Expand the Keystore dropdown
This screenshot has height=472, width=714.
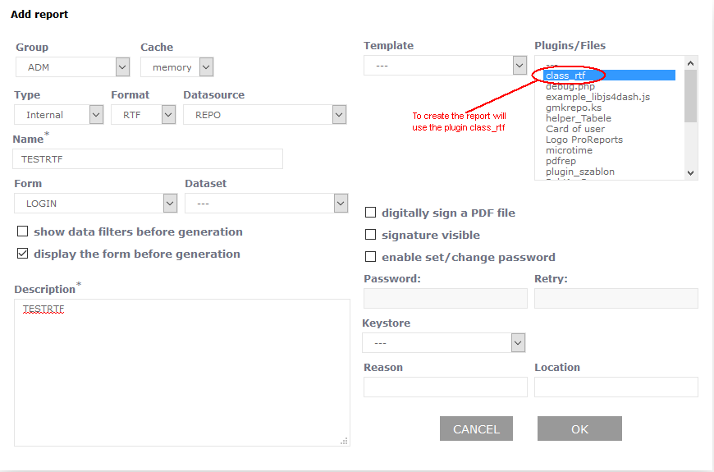coord(443,342)
